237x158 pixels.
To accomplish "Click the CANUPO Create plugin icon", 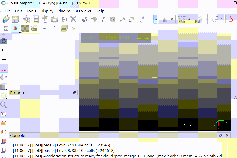I will (x=182, y=19).
